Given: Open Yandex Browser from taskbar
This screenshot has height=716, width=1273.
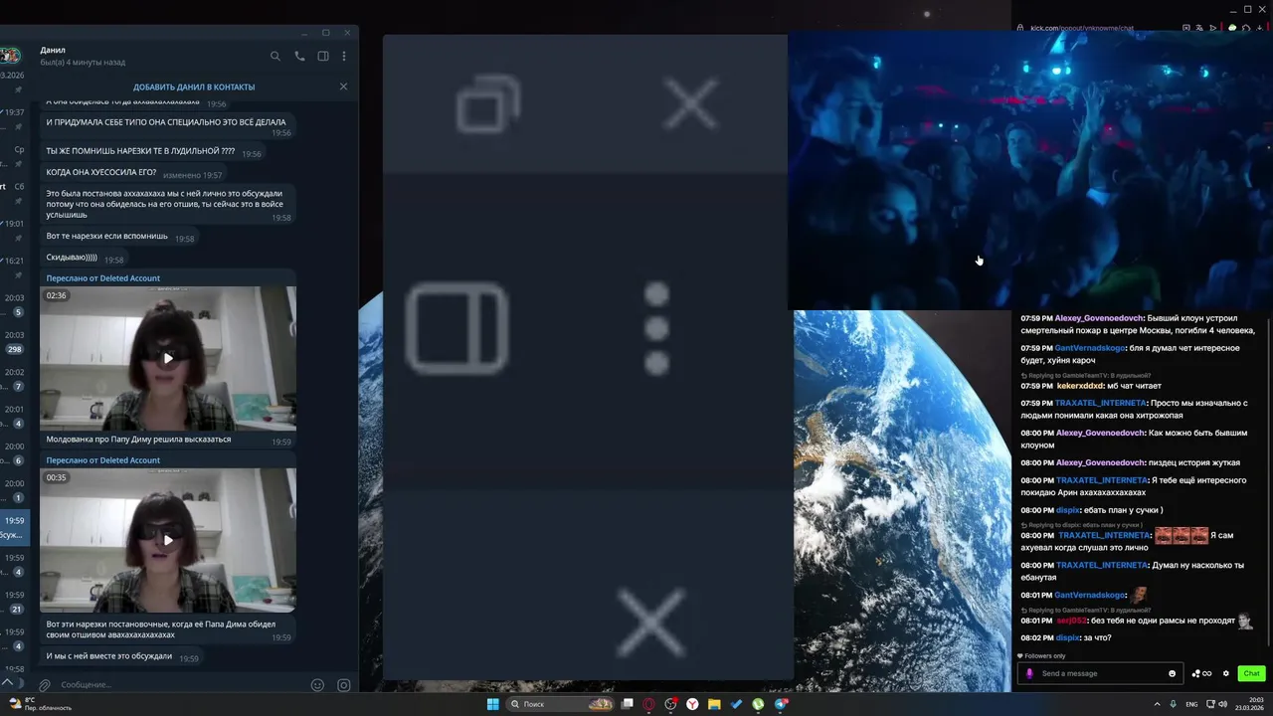Looking at the screenshot, I should [x=692, y=704].
